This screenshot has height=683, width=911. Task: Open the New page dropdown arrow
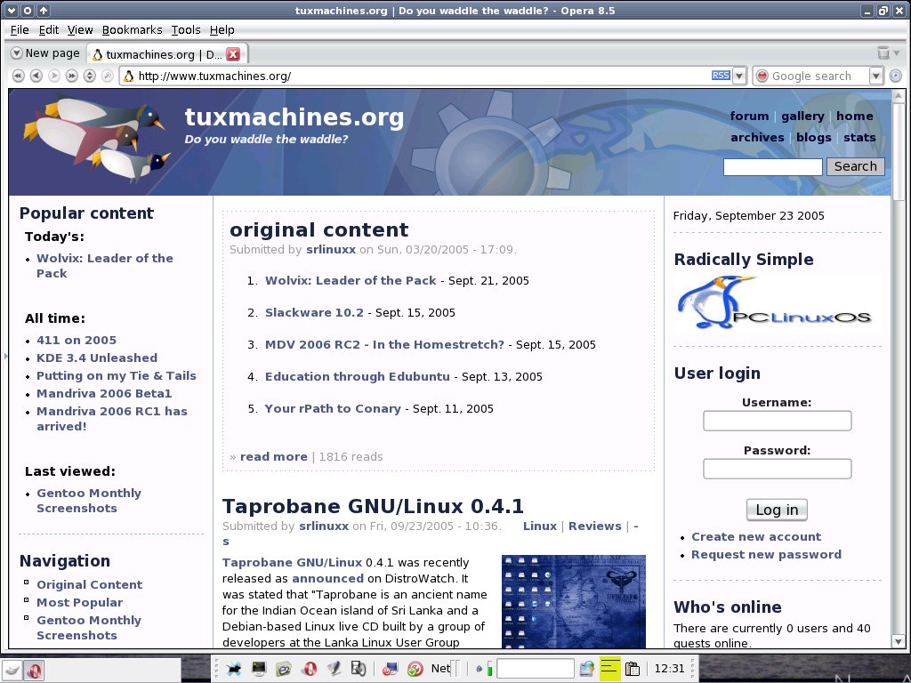coord(17,52)
